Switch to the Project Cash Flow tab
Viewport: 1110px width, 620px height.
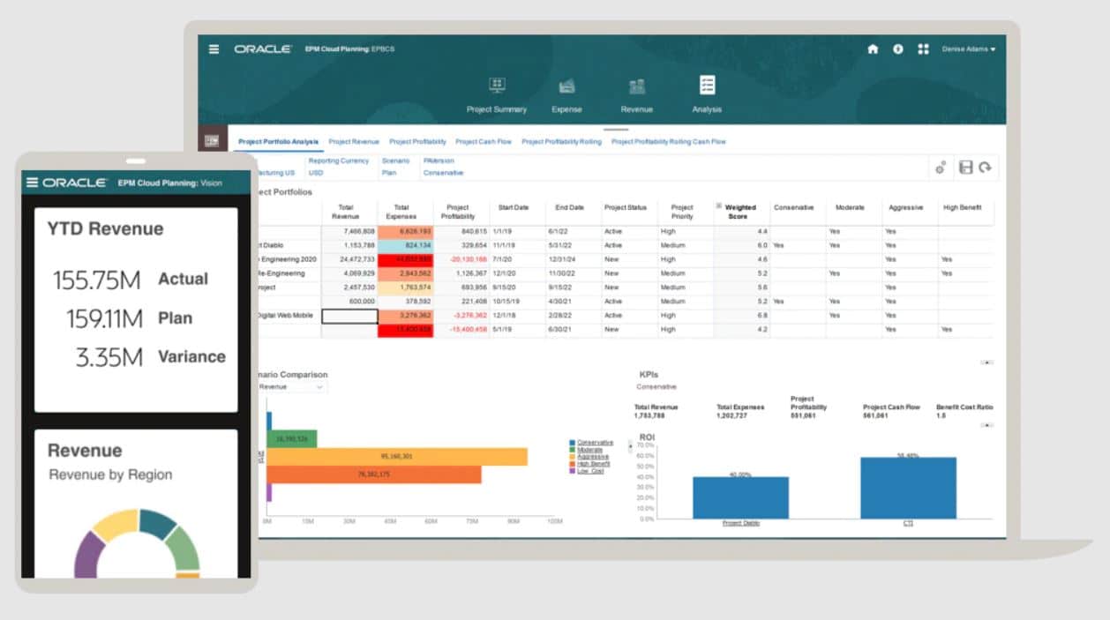pyautogui.click(x=484, y=140)
